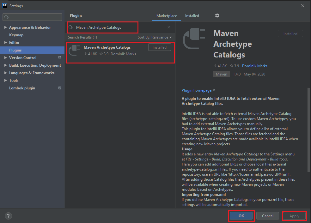Image resolution: width=311 pixels, height=223 pixels.
Task: Click Installed button in search result row
Action: 160,47
